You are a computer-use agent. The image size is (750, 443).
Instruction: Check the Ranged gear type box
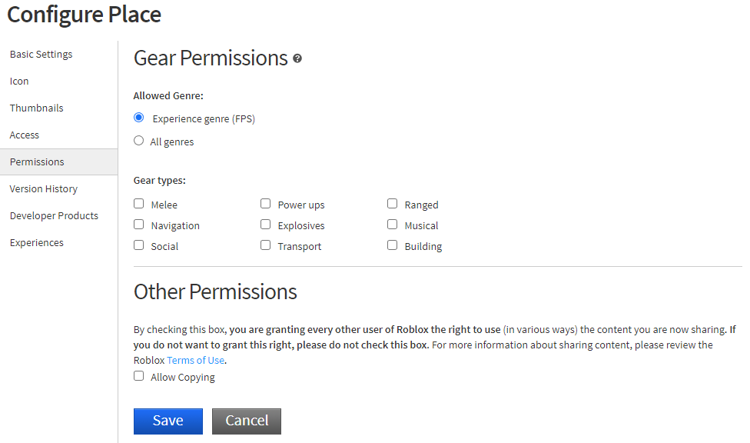[392, 204]
